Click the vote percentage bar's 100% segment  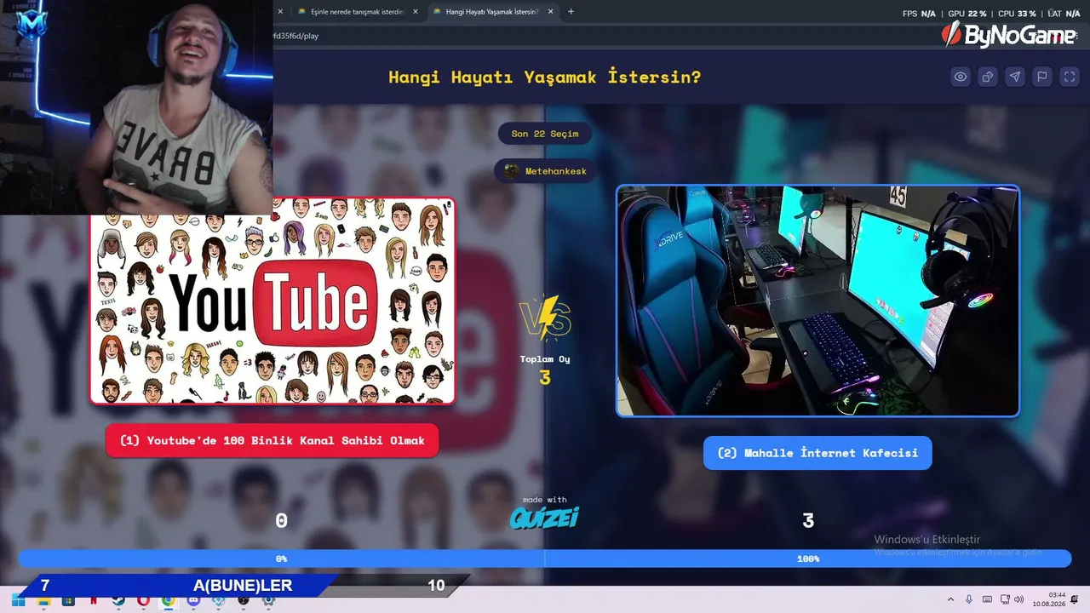(x=807, y=559)
